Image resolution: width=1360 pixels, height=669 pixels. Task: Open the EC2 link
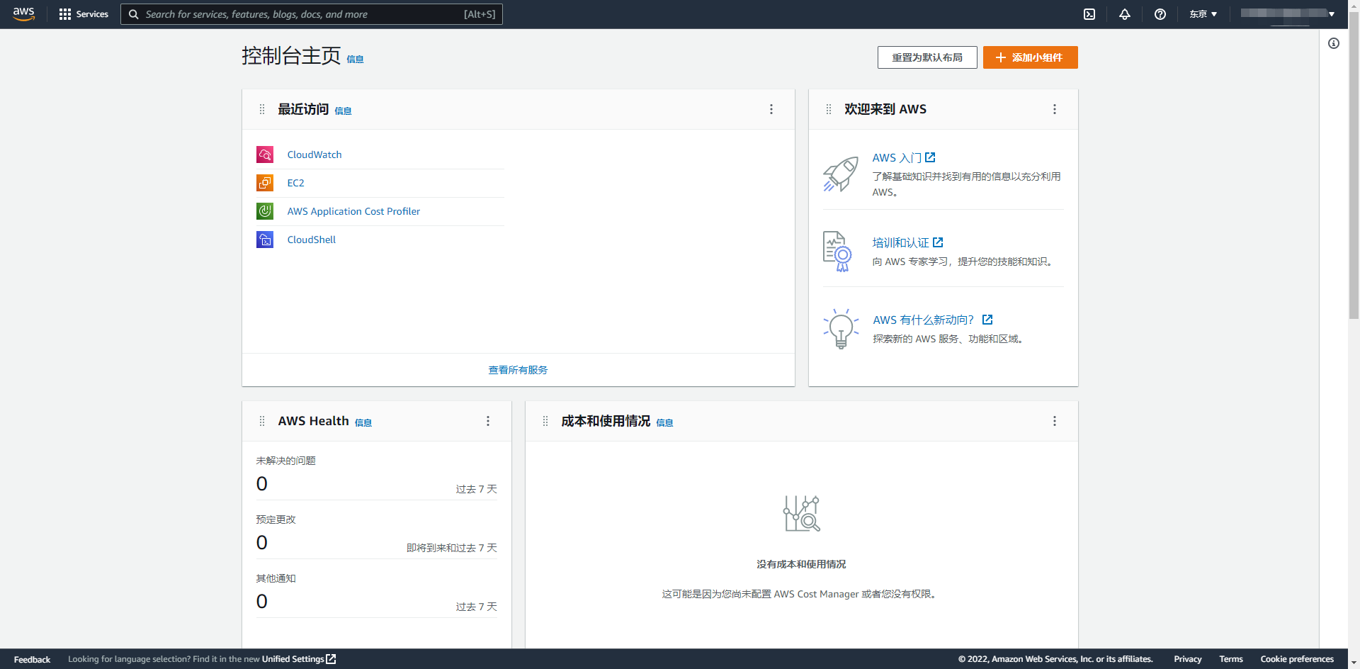pyautogui.click(x=295, y=183)
